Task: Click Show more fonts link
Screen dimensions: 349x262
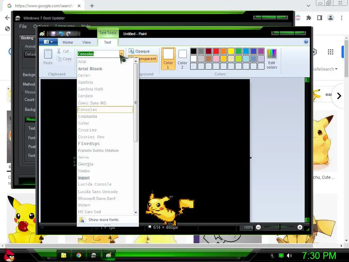Action: (104, 220)
